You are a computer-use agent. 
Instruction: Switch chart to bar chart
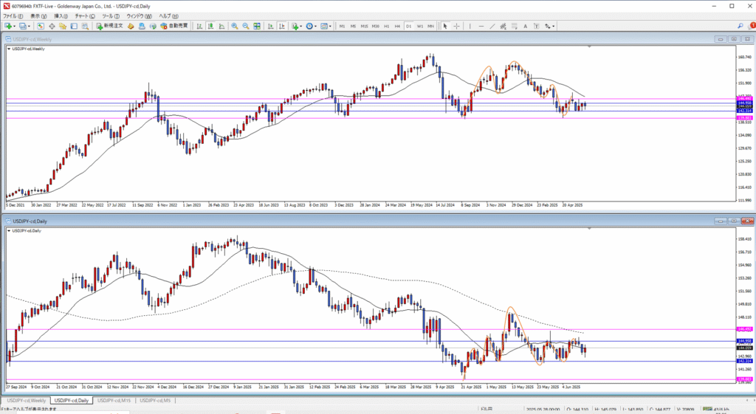click(x=199, y=26)
